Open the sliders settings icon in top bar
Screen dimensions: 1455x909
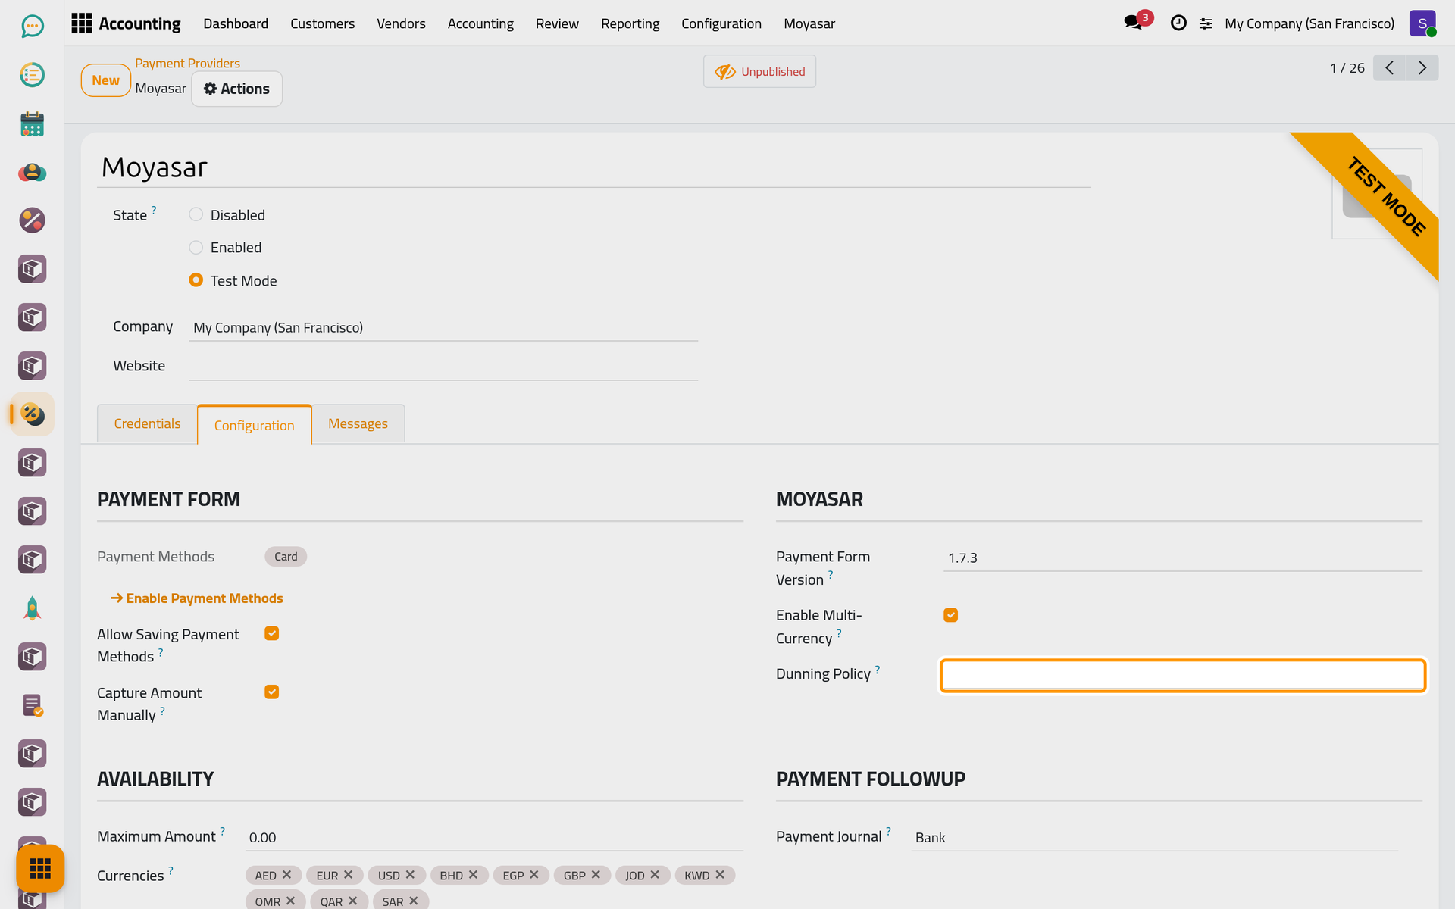click(1206, 24)
